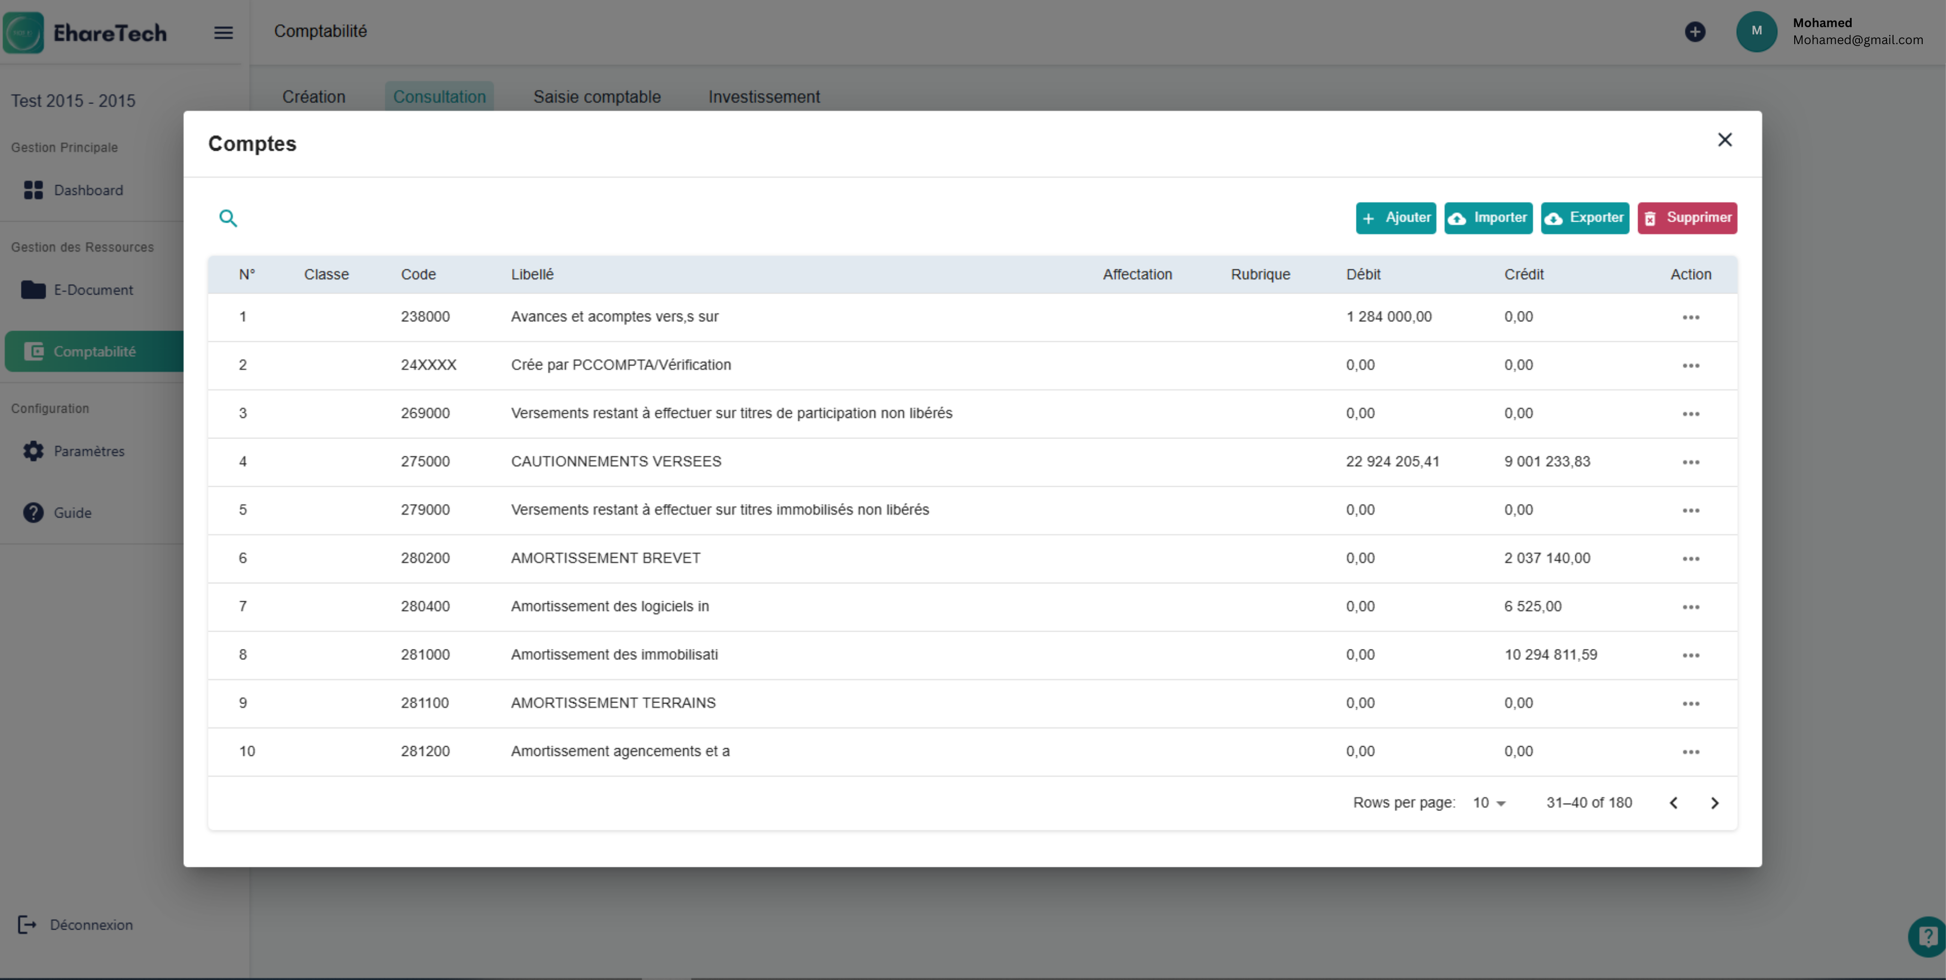Click the Ajouter button
Image resolution: width=1946 pixels, height=980 pixels.
[1395, 218]
